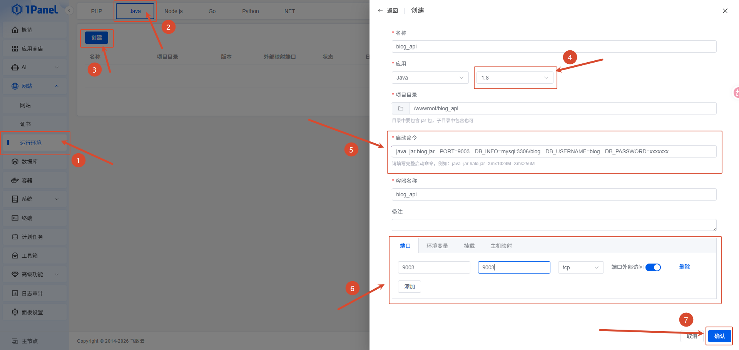Switch to the Java tab
Image resolution: width=739 pixels, height=350 pixels.
click(135, 11)
